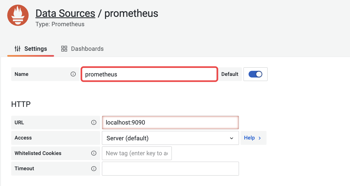
Task: Click the Name input field
Action: (x=149, y=74)
